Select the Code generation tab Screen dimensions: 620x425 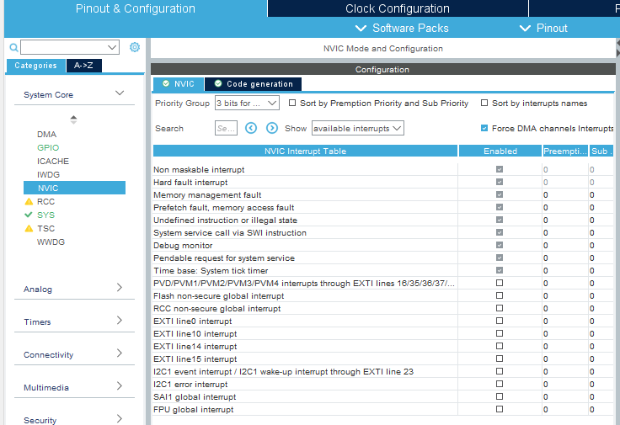[x=253, y=83]
